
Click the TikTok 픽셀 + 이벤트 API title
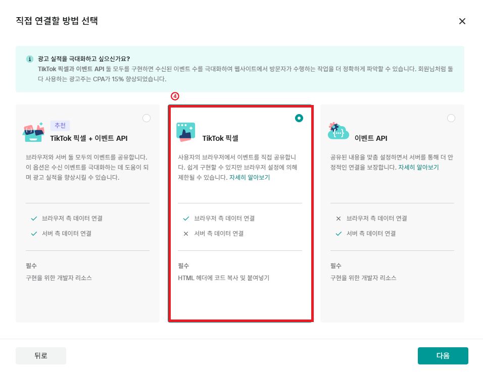89,138
